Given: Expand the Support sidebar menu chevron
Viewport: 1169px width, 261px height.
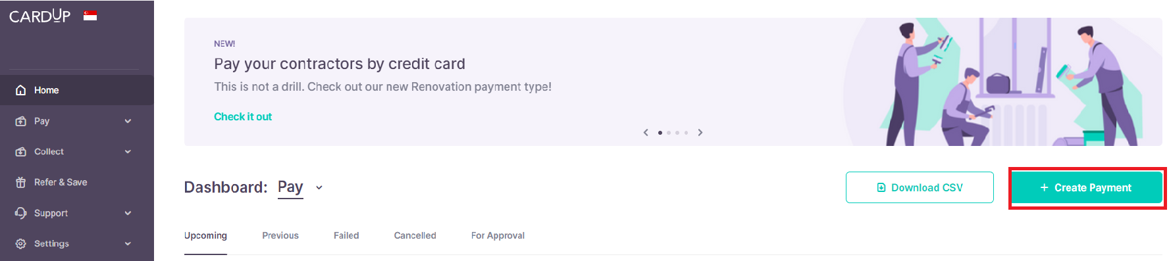Looking at the screenshot, I should 128,213.
